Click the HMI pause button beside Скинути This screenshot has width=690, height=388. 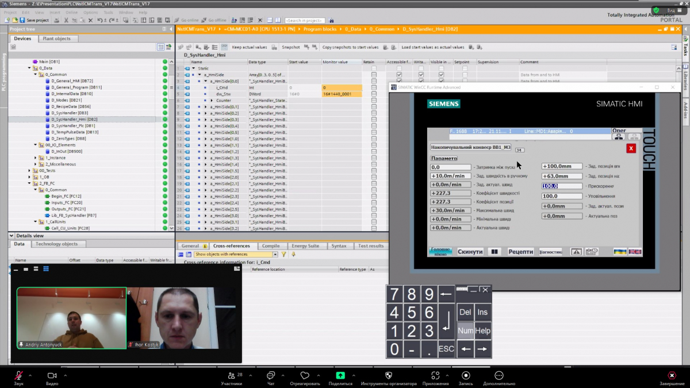[494, 252]
